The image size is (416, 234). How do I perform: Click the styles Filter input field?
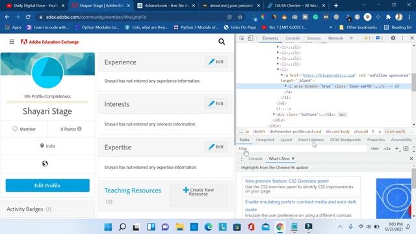[x=302, y=149]
